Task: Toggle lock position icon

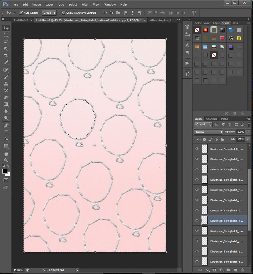Action: (216, 139)
